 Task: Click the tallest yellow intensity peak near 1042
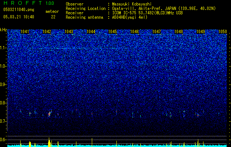[49, 142]
